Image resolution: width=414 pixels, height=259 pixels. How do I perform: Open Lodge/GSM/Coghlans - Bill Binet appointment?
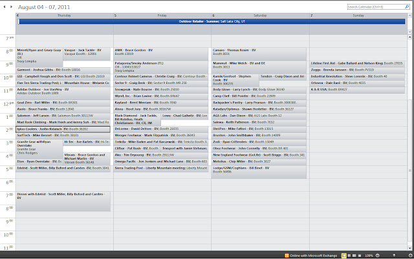click(259, 172)
